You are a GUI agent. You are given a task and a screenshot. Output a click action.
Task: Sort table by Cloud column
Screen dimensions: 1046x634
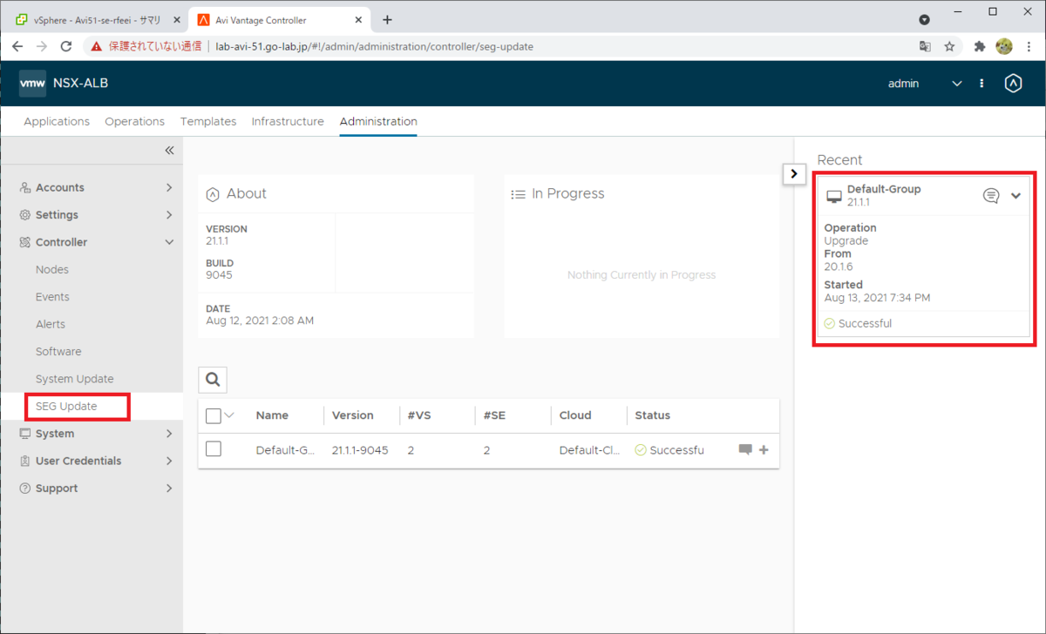pos(575,415)
